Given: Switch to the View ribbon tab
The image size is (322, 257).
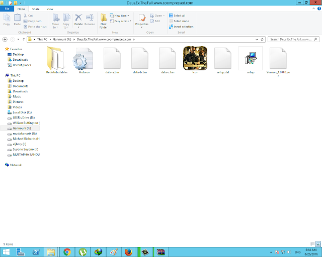Looking at the screenshot, I should (x=50, y=9).
